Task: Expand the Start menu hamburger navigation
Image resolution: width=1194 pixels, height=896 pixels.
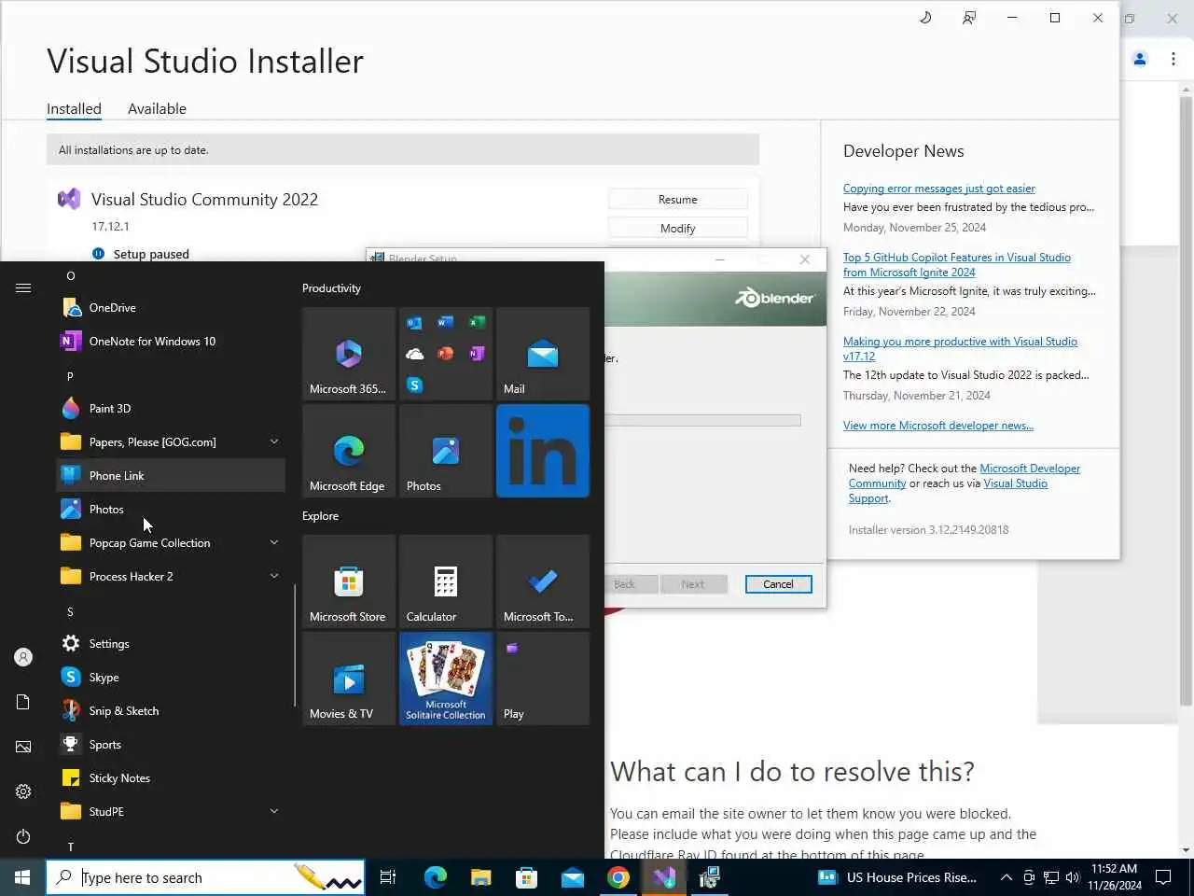Action: 23,288
